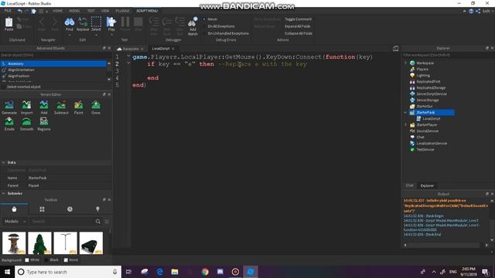495x278 pixels.
Task: Open the VIEW ribbon tab
Action: 105,11
